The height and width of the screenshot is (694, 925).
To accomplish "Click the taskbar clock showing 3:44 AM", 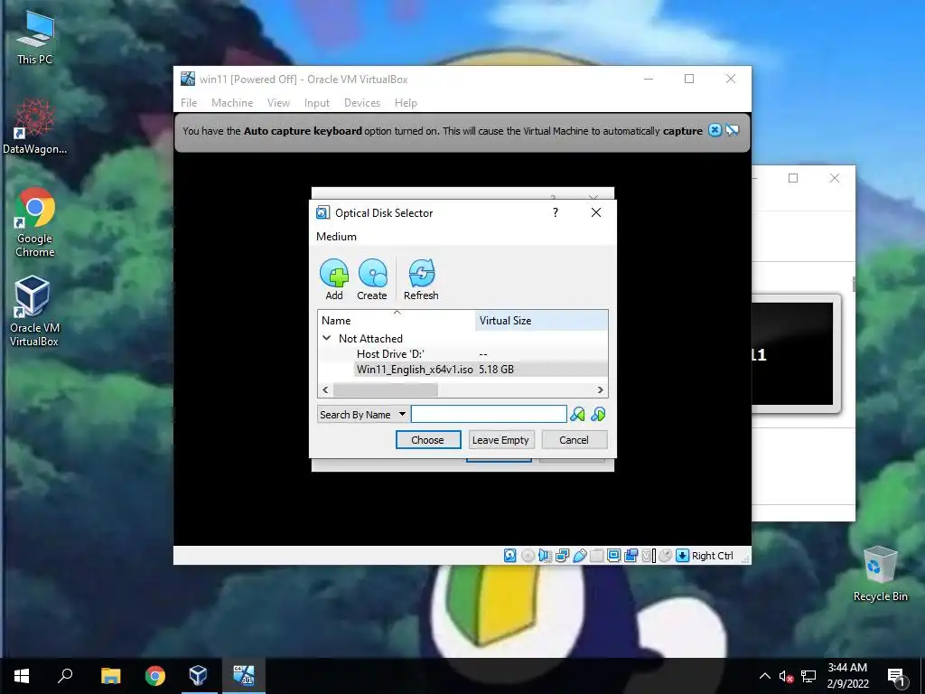I will (x=847, y=676).
